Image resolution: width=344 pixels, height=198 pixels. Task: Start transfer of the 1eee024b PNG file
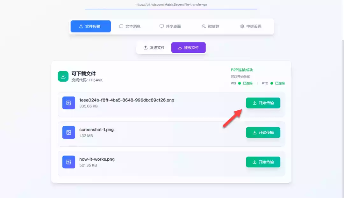[x=263, y=103]
